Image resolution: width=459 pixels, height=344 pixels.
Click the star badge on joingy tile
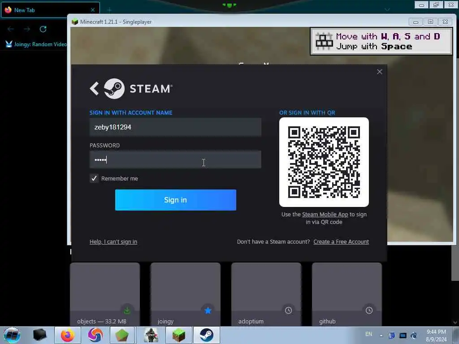click(x=208, y=310)
